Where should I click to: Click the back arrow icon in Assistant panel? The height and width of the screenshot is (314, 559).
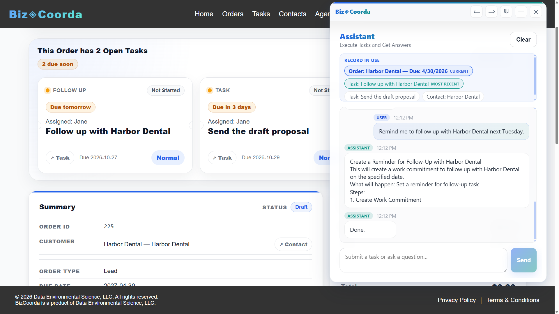point(477,12)
